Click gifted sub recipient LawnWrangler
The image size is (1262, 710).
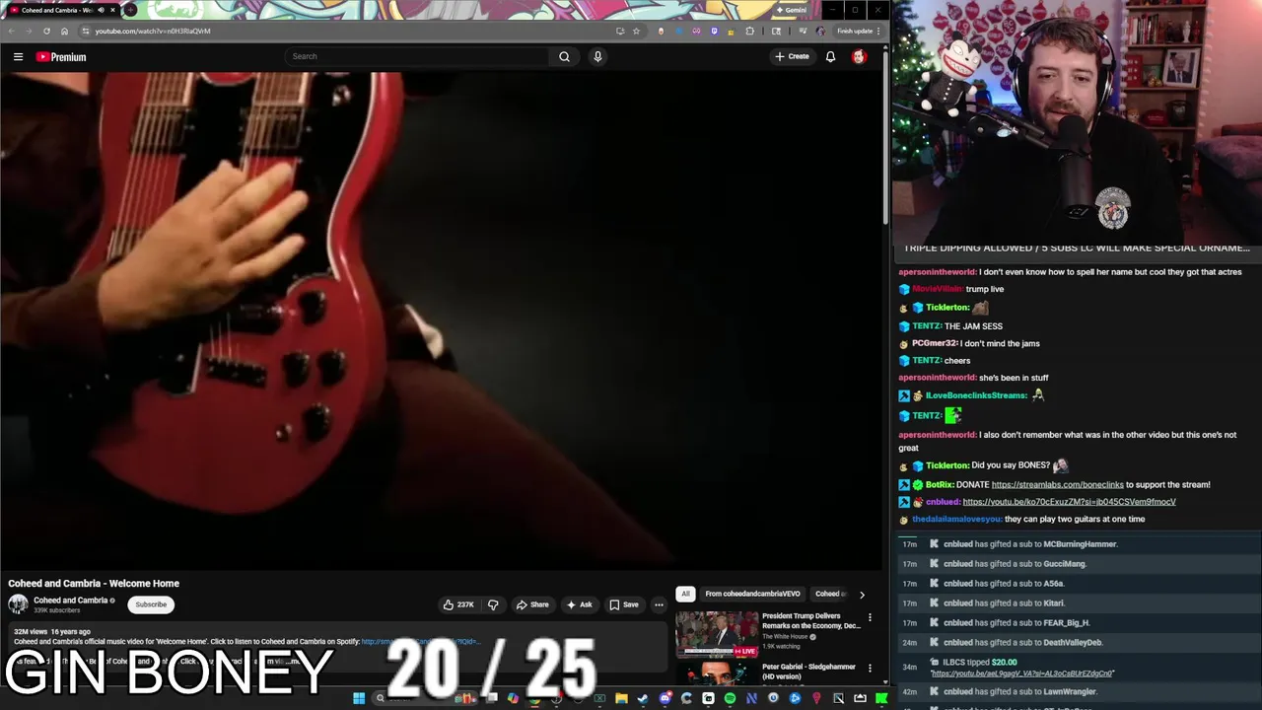click(x=1070, y=691)
